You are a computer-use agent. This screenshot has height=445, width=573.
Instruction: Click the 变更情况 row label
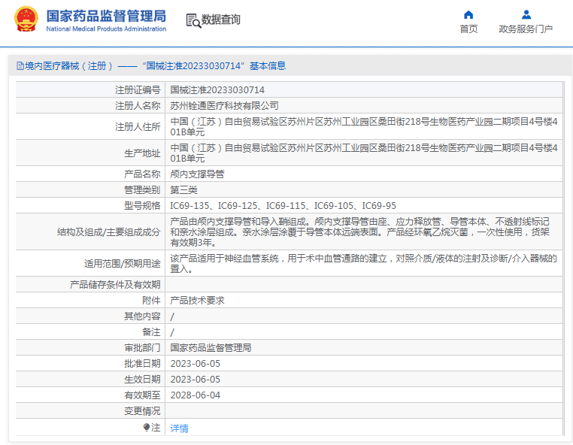[142, 411]
